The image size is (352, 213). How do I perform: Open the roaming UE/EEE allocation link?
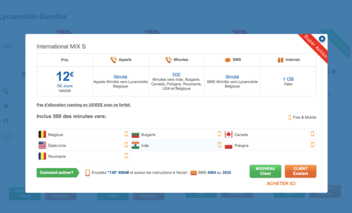coord(84,105)
